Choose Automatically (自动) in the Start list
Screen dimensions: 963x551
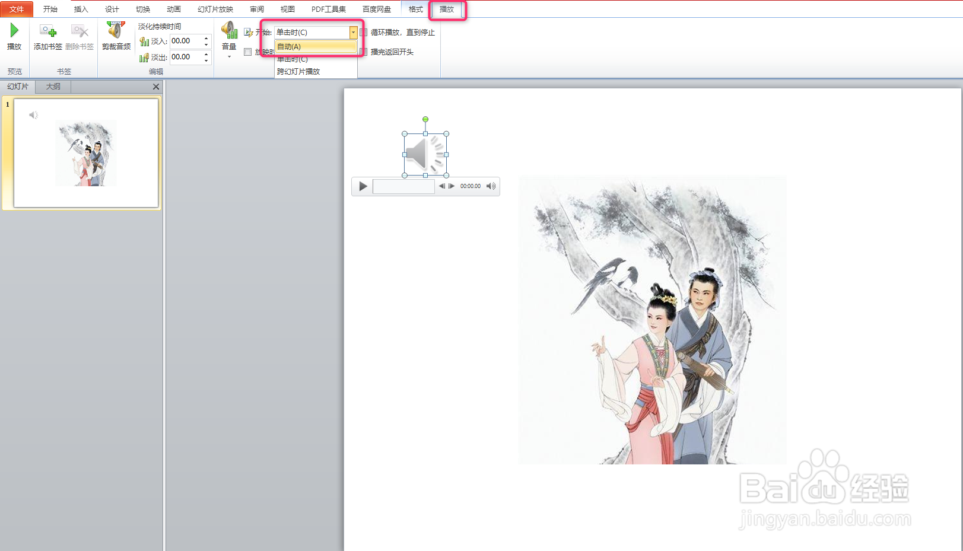click(x=316, y=46)
